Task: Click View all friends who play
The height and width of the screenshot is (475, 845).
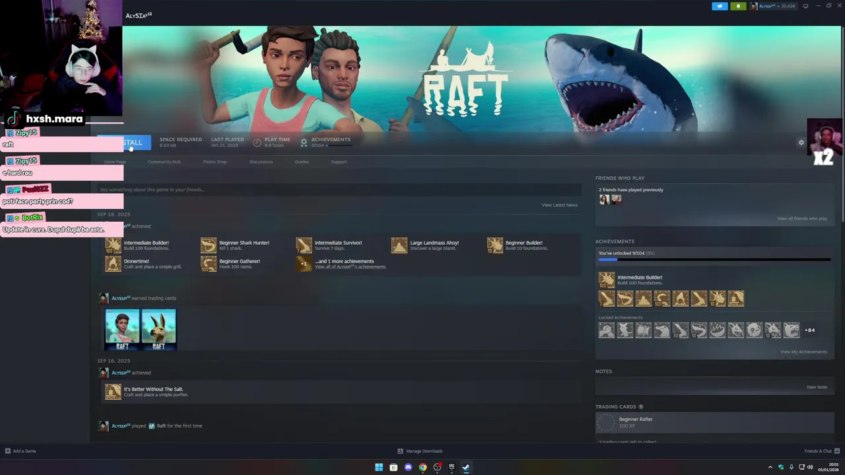Action: pos(802,218)
